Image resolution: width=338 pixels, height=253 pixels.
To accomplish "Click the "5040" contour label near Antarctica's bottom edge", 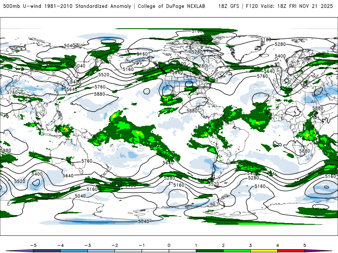I will coord(144,221).
